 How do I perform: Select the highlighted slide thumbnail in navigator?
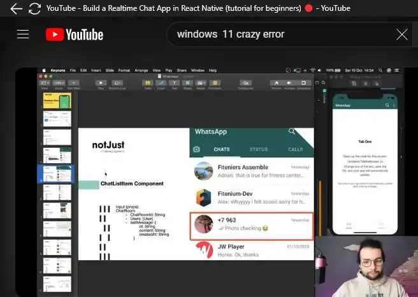(57, 174)
